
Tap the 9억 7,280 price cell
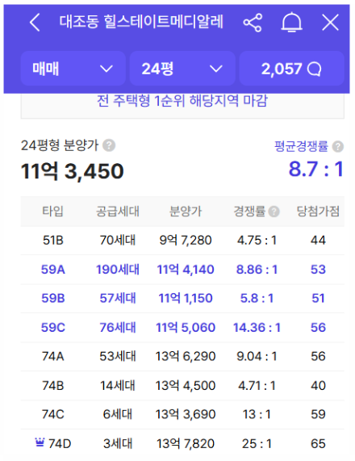[186, 241]
